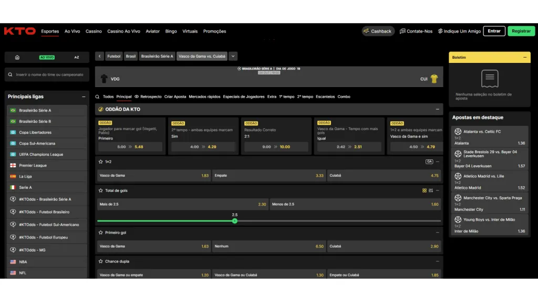Favorite the Total de gols market star

[x=100, y=190]
